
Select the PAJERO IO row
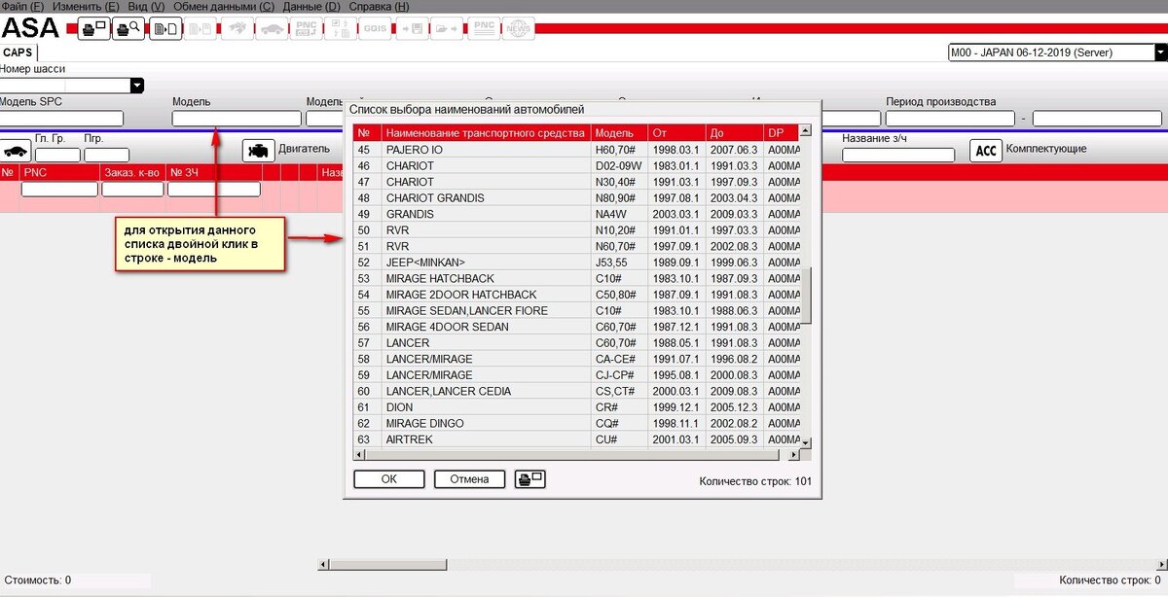576,150
